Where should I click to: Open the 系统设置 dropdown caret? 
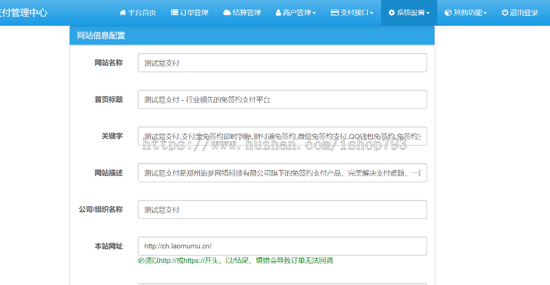428,13
